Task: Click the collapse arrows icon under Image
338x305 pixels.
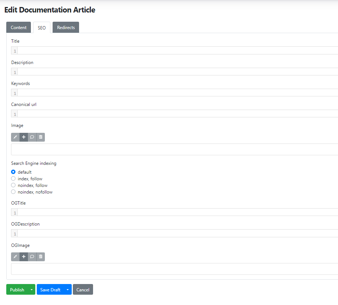Action: (15, 137)
